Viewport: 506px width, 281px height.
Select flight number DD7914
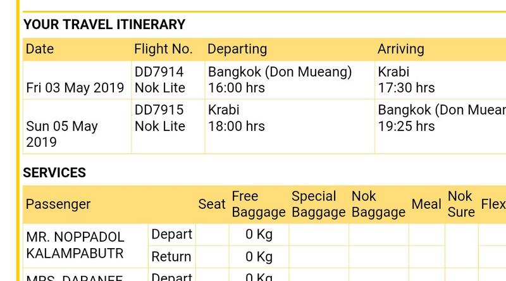click(x=159, y=72)
